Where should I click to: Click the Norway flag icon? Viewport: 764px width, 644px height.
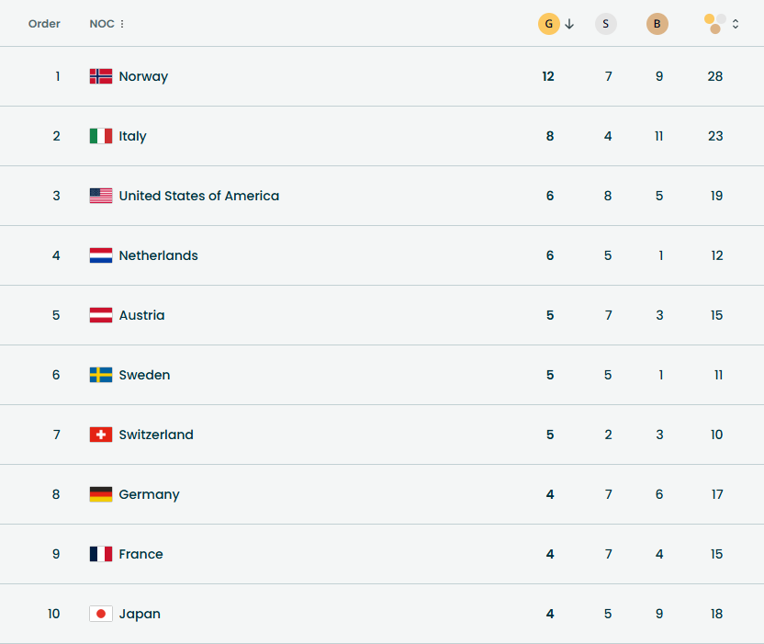[101, 76]
